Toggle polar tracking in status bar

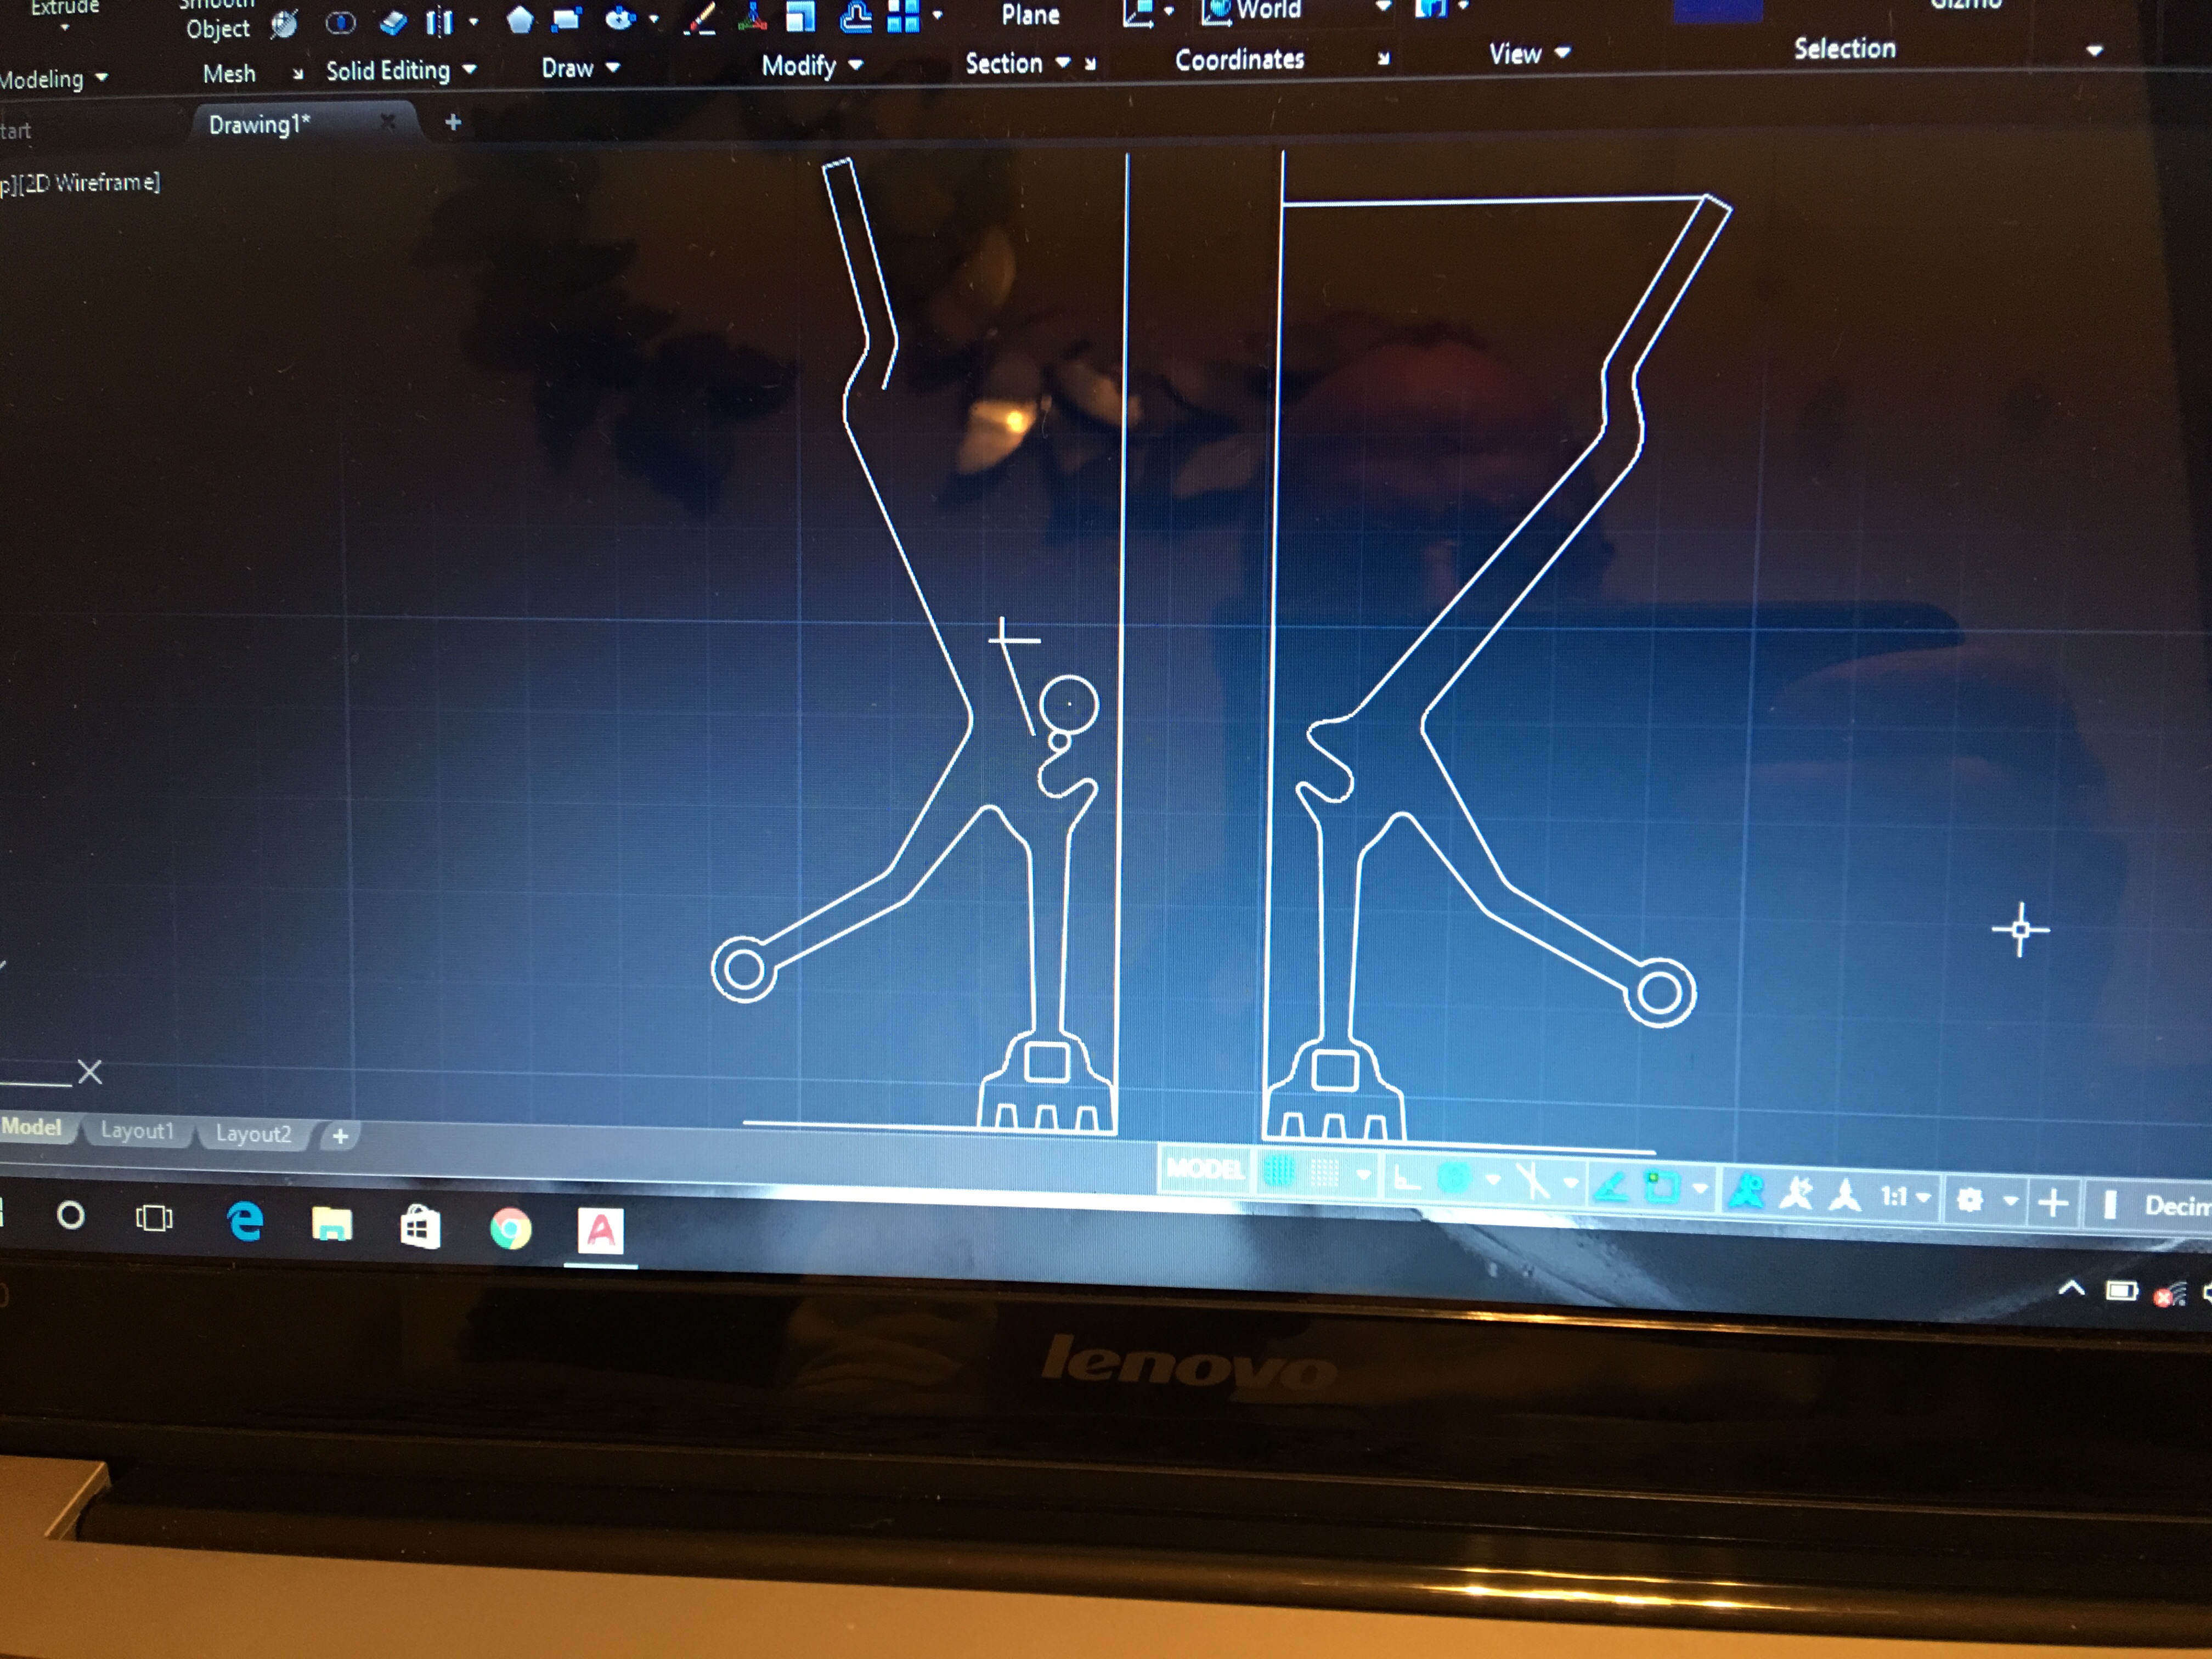1454,1179
